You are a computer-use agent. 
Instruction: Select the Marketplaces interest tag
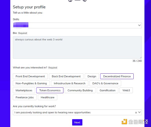[x=24, y=90]
